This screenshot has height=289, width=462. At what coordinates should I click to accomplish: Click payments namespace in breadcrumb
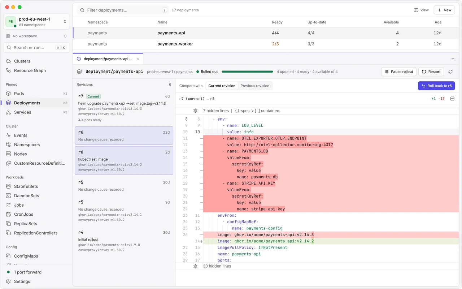(184, 72)
